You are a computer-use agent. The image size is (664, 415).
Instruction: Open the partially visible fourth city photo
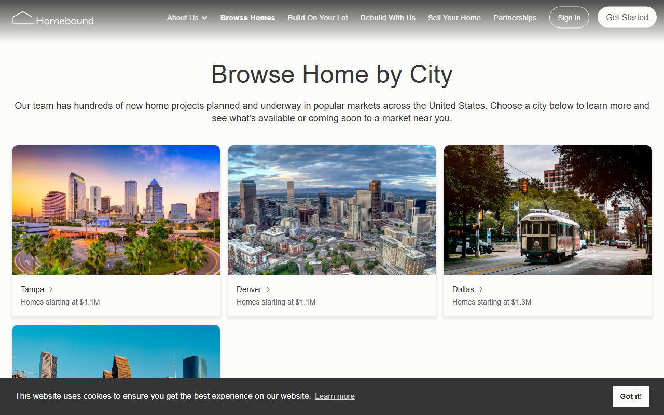pyautogui.click(x=116, y=352)
